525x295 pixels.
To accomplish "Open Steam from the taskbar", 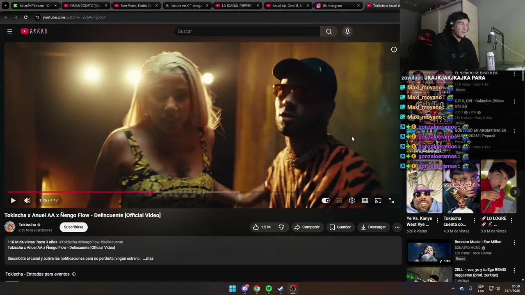I will pyautogui.click(x=281, y=288).
